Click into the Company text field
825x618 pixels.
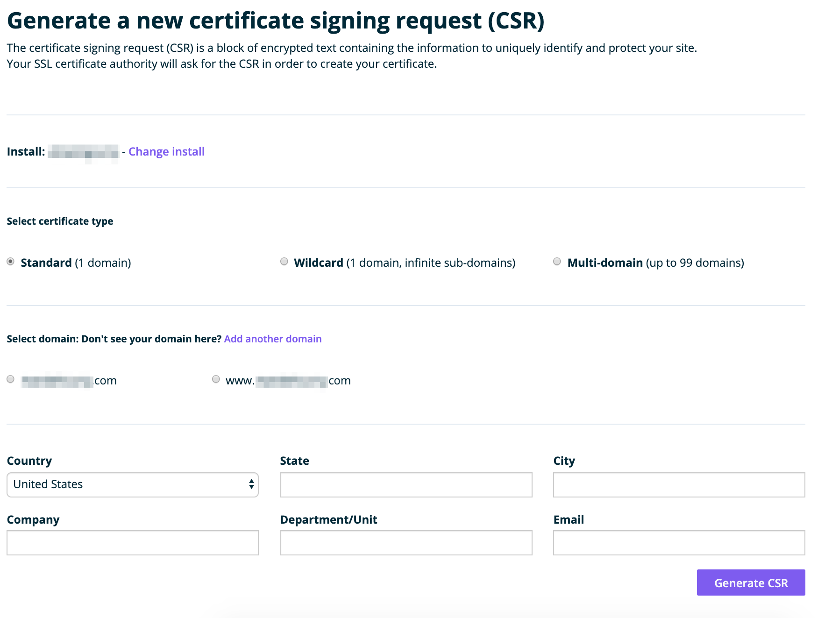133,543
